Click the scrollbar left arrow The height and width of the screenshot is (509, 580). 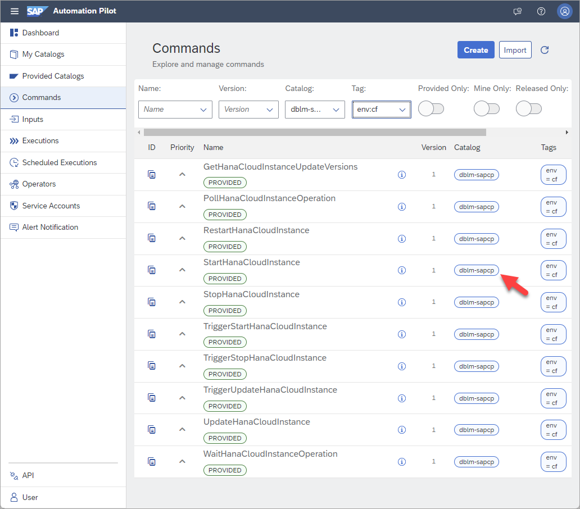click(139, 133)
